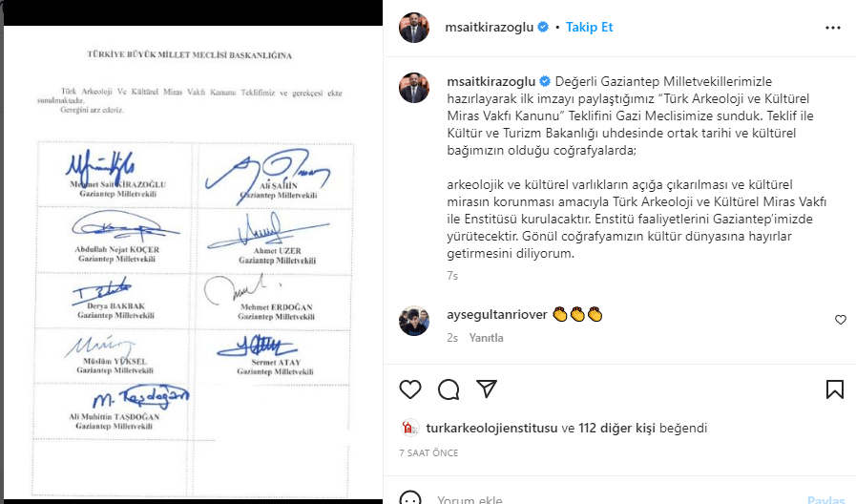856x504 pixels.
Task: Focus the Yorum ekle comment field
Action: tap(616, 499)
